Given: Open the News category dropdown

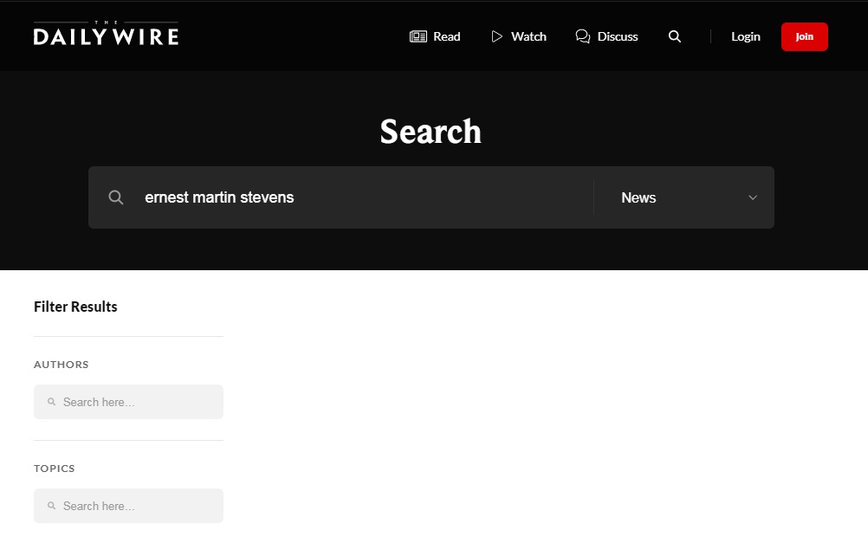Looking at the screenshot, I should tap(684, 197).
